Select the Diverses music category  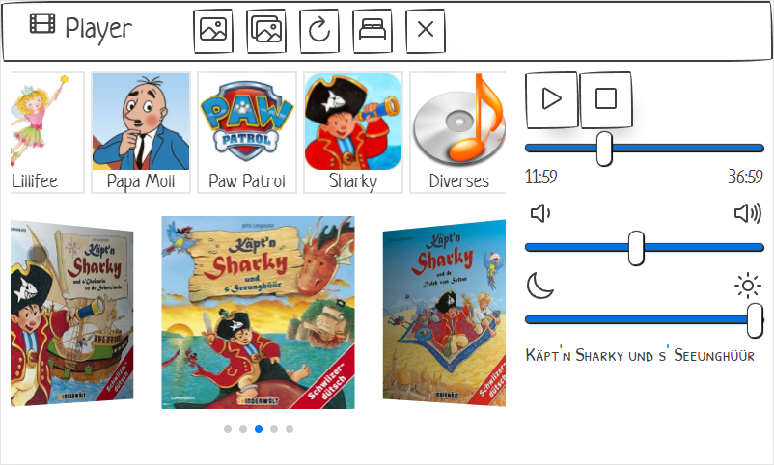tap(457, 133)
